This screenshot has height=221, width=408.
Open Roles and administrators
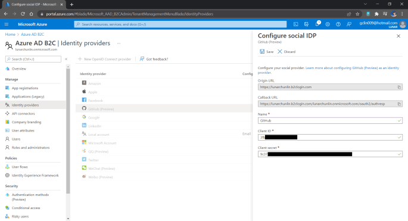[30, 148]
